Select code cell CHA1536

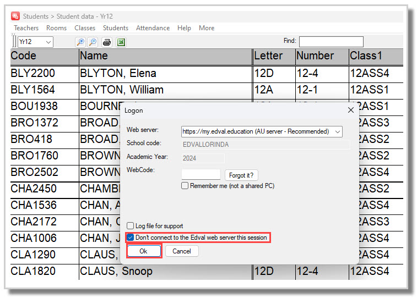pyautogui.click(x=45, y=206)
